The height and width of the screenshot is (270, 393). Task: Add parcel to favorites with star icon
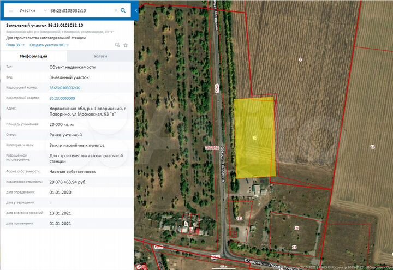126,45
